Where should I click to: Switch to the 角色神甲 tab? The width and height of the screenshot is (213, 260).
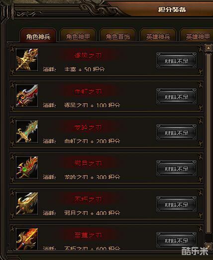(78, 35)
